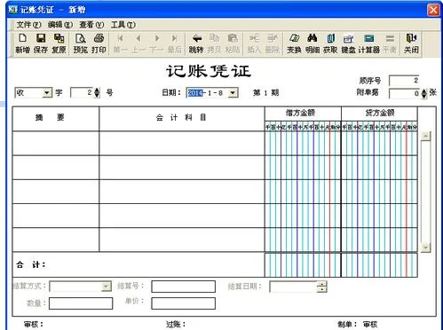The height and width of the screenshot is (330, 443).
Task: Go to previous voucher with 上一 icon
Action: pos(138,43)
